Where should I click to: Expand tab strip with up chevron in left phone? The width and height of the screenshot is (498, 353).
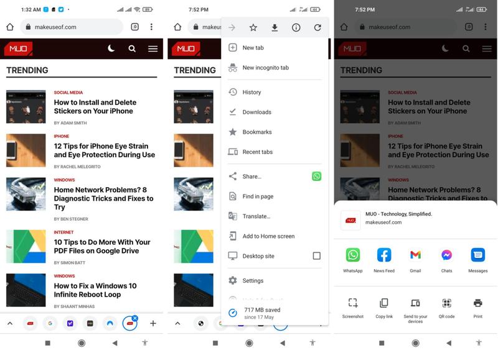(10, 324)
